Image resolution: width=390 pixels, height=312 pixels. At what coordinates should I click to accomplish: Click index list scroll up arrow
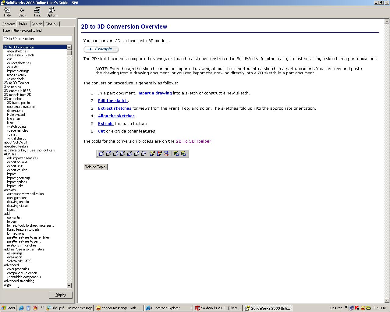tap(69, 47)
